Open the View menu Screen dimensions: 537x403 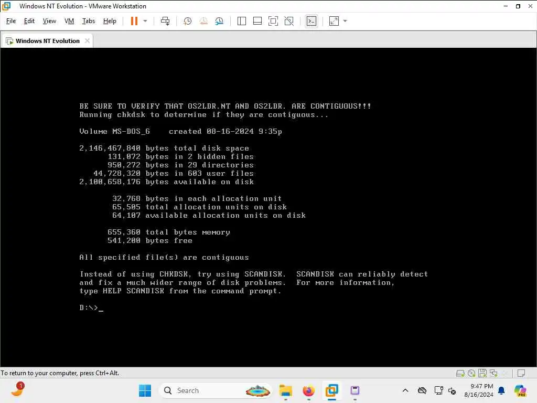click(49, 21)
